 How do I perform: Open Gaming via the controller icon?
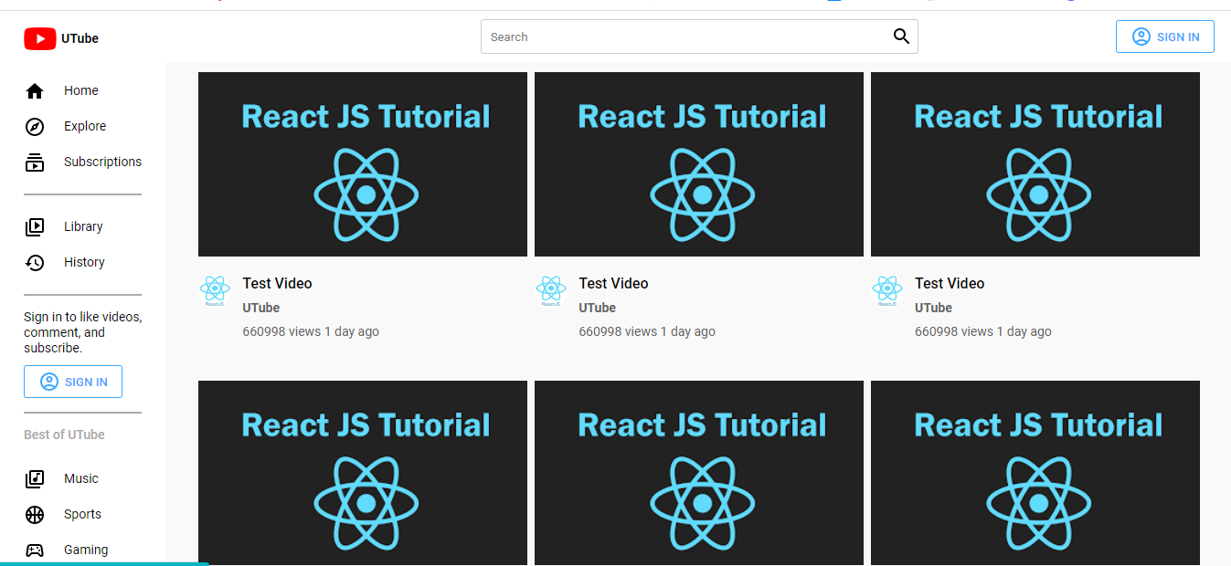click(35, 550)
